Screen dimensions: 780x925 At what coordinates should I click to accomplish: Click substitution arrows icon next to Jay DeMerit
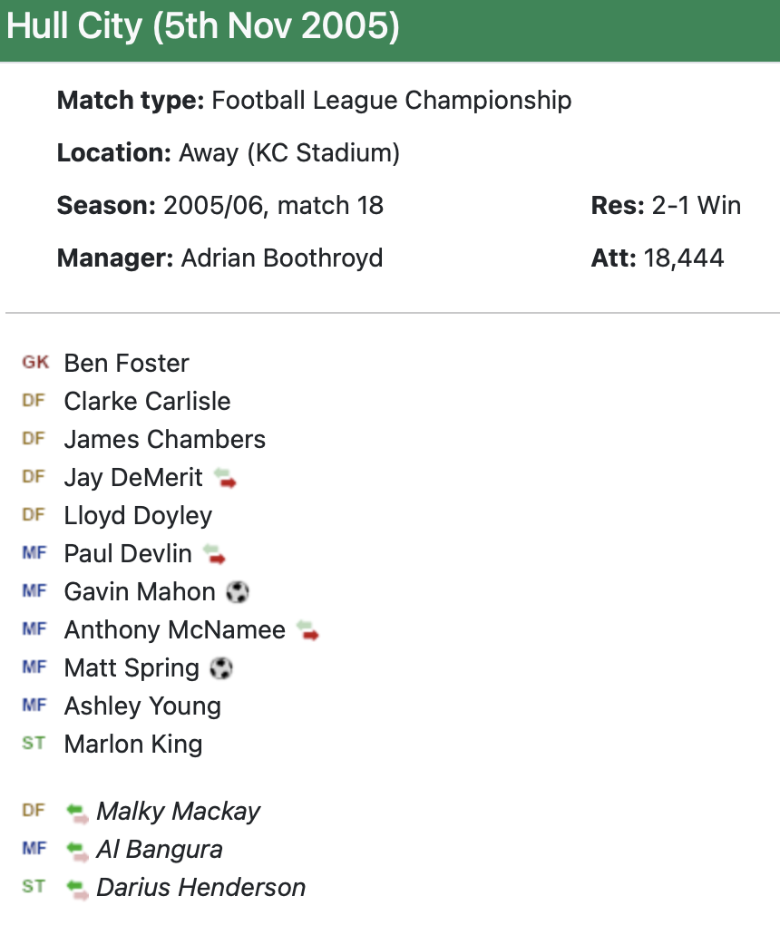(x=225, y=478)
